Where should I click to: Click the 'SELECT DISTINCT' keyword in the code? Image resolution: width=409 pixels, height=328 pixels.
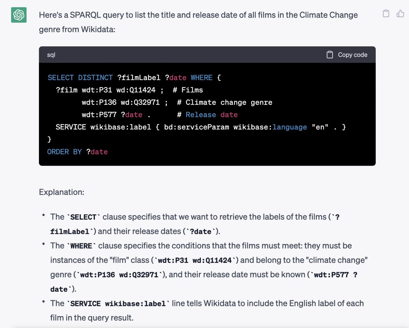[x=80, y=78]
